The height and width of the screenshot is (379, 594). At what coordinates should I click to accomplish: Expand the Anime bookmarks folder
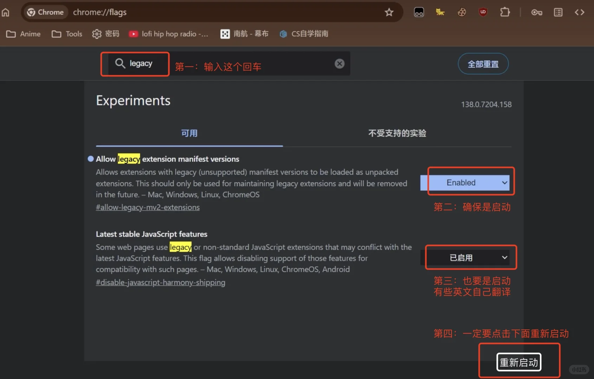pyautogui.click(x=23, y=34)
